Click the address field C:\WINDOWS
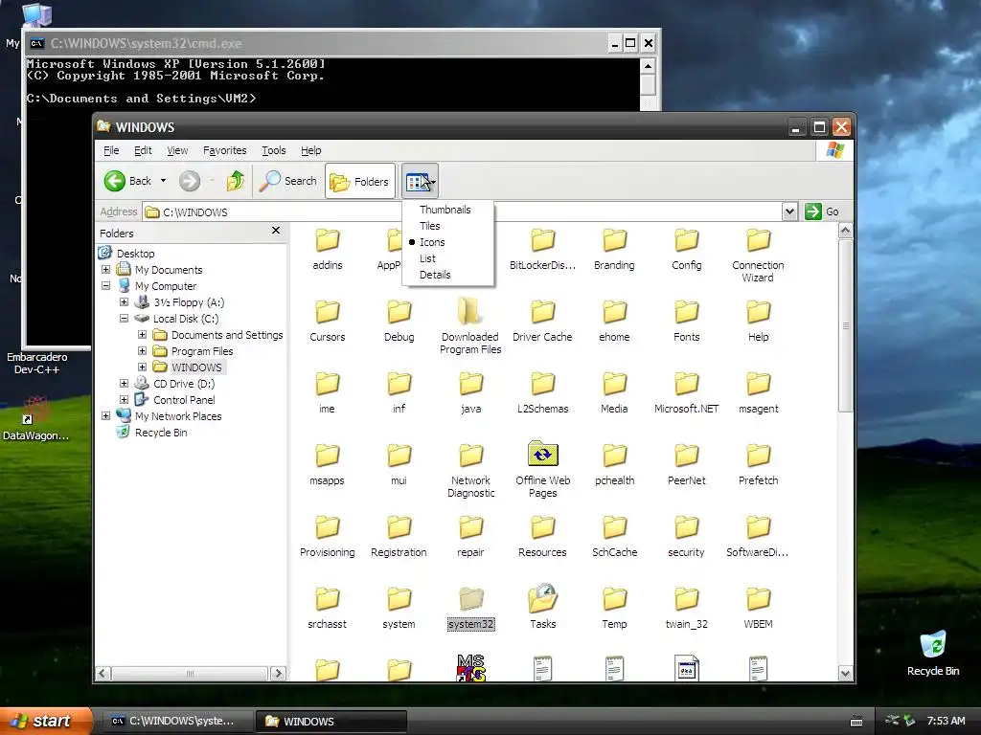Image resolution: width=981 pixels, height=735 pixels. coord(462,212)
